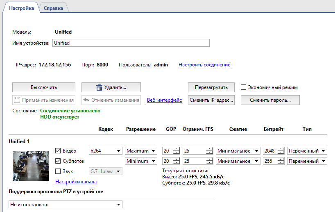This screenshot has height=212, width=335.
Task: Click the Имя устройства text field
Action: click(x=131, y=43)
